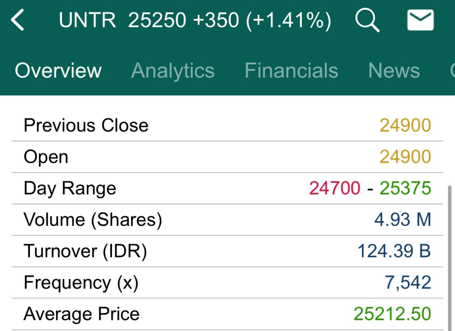Switch to the Overview tab

(58, 71)
